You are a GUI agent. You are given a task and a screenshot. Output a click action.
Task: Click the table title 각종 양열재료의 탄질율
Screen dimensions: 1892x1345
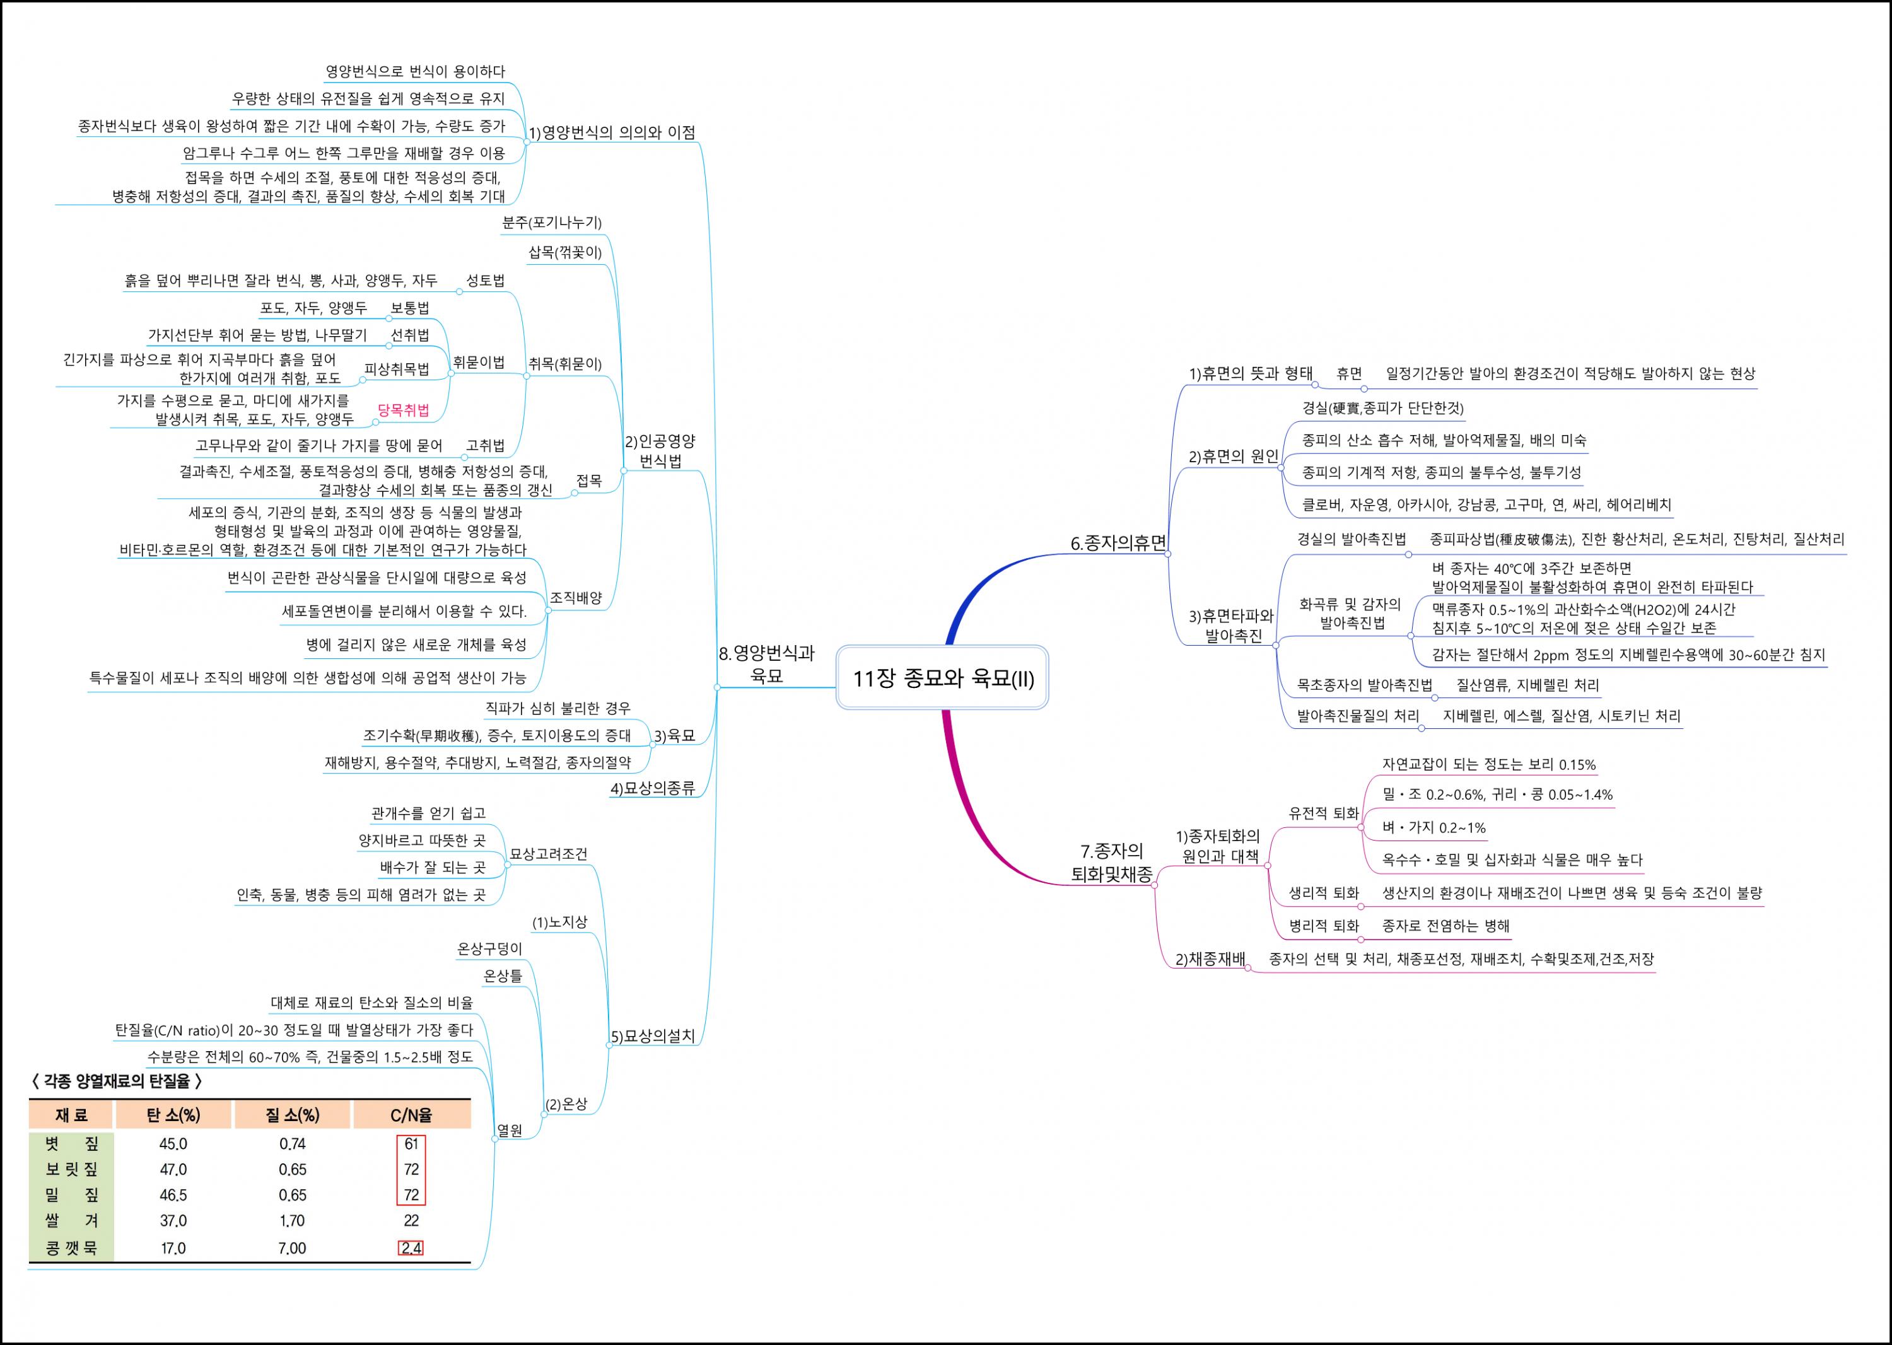click(116, 1081)
